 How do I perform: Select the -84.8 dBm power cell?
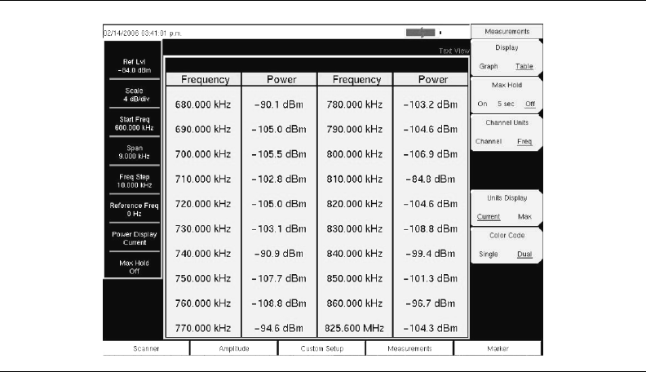coord(430,179)
